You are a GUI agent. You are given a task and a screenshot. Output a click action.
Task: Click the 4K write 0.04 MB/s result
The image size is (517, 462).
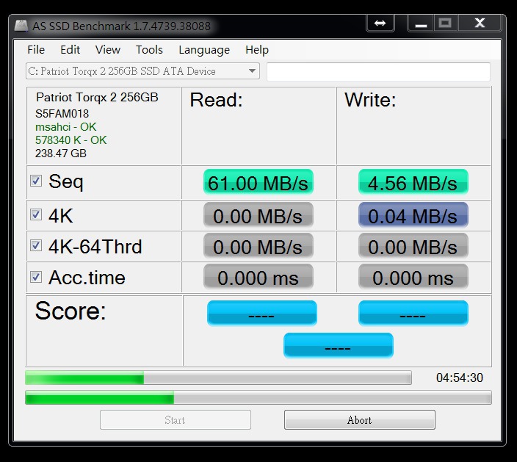tap(413, 215)
